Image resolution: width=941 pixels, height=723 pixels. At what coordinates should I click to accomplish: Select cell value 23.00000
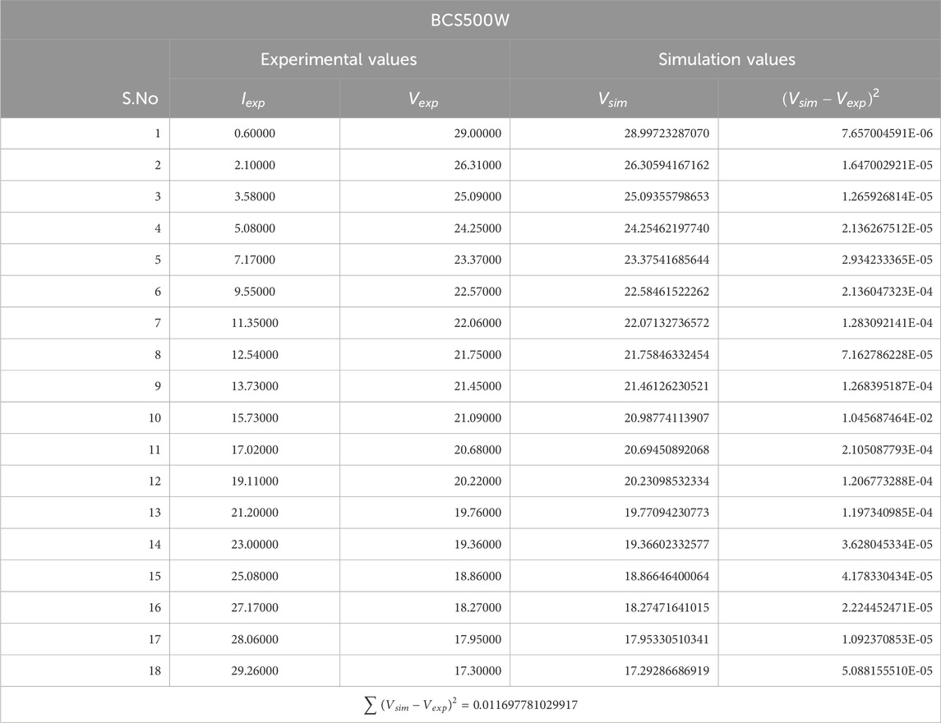pos(255,544)
